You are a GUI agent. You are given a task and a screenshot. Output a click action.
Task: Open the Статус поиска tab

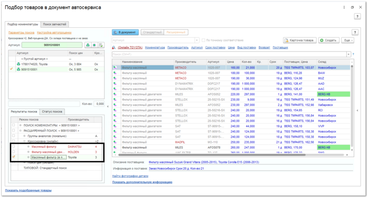(x=52, y=112)
